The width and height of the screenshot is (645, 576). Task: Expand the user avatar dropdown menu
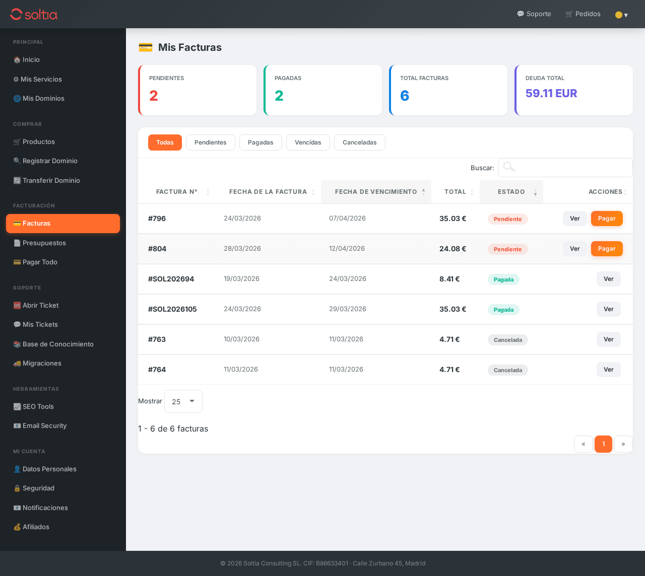pyautogui.click(x=621, y=15)
